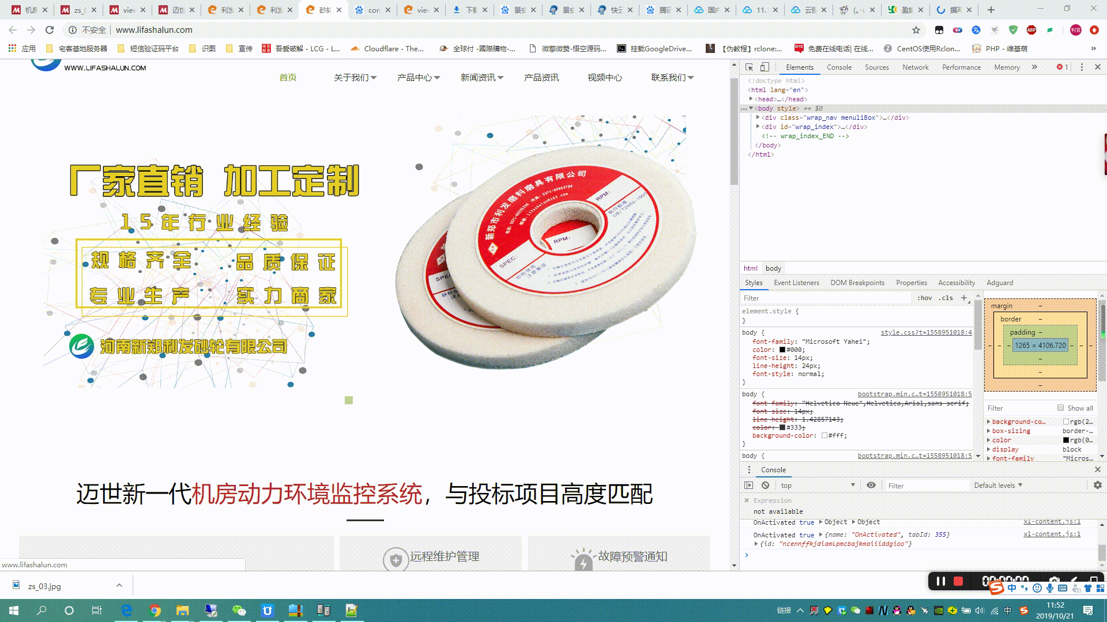Activate the DevTools element inspector tool

tap(749, 67)
